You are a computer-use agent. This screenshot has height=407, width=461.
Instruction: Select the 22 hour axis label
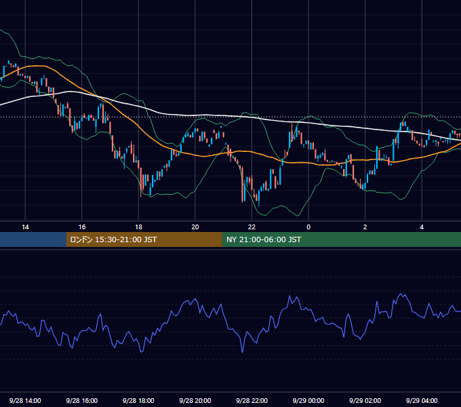(x=252, y=227)
